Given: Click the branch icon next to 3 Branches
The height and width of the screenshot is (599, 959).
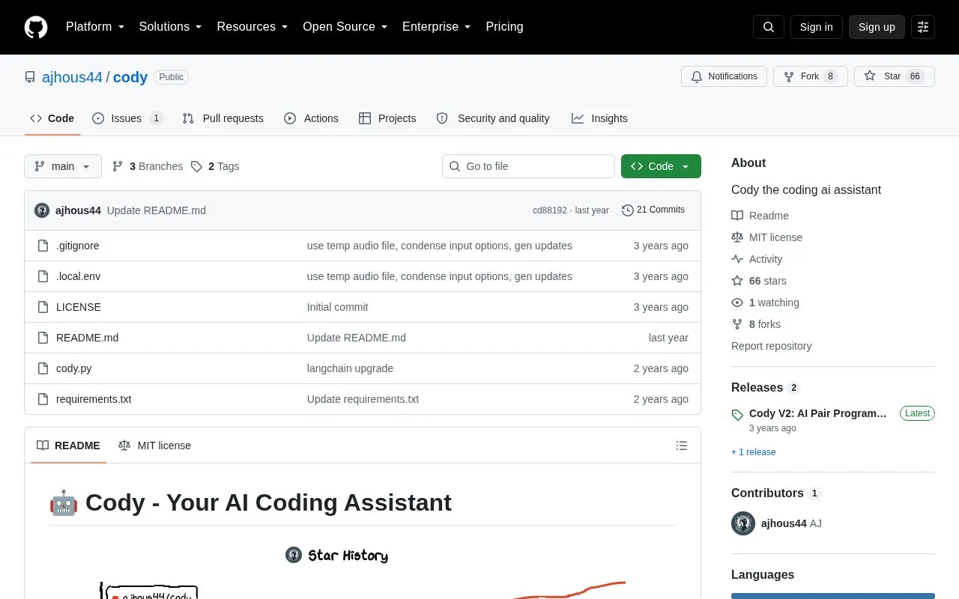Looking at the screenshot, I should [118, 166].
